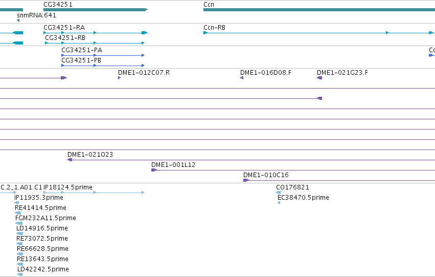Select the CG34251-PB protein glyph line
The height and width of the screenshot is (277, 435).
[103, 66]
